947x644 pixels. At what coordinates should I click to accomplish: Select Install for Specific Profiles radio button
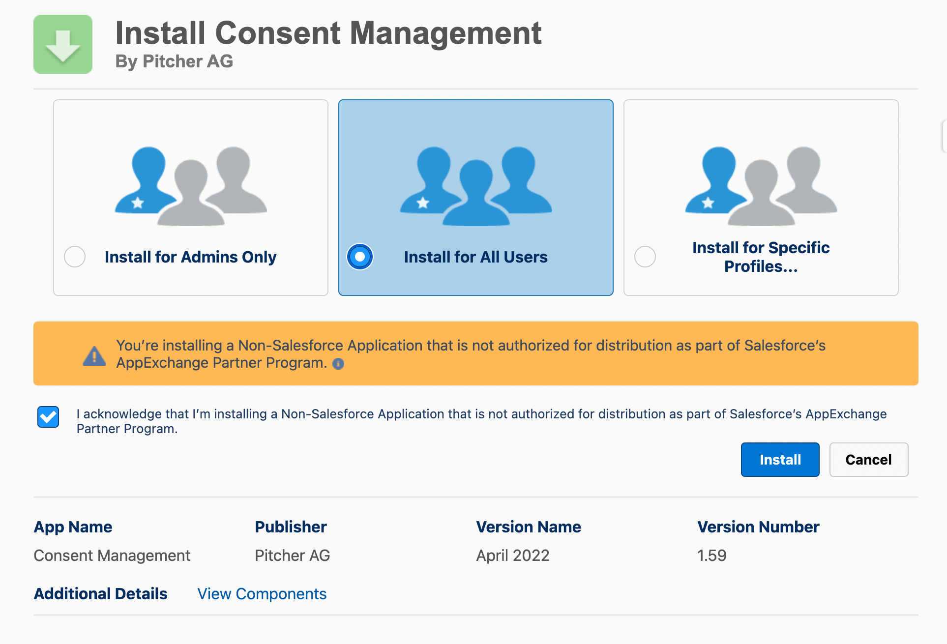645,257
